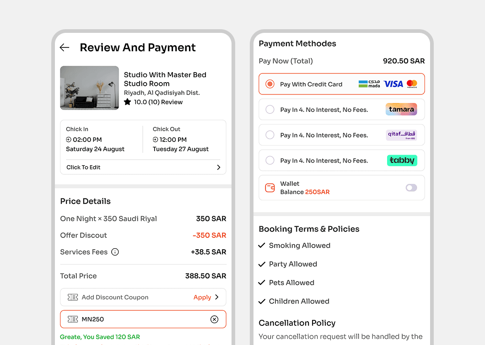The height and width of the screenshot is (345, 485).
Task: Click the Tabby logo badge
Action: (402, 161)
